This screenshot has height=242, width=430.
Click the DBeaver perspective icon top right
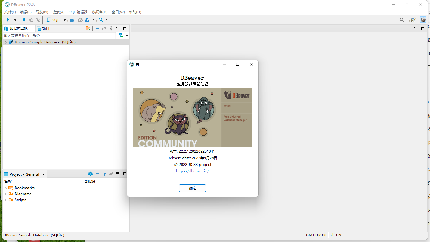click(x=423, y=20)
